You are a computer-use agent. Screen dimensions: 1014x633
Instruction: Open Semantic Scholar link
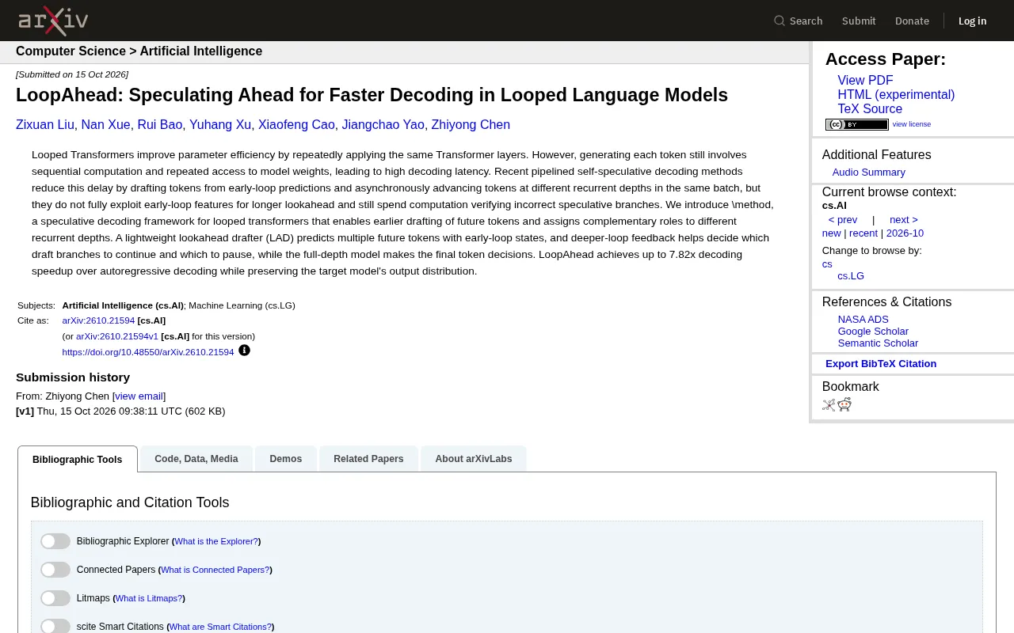click(878, 343)
